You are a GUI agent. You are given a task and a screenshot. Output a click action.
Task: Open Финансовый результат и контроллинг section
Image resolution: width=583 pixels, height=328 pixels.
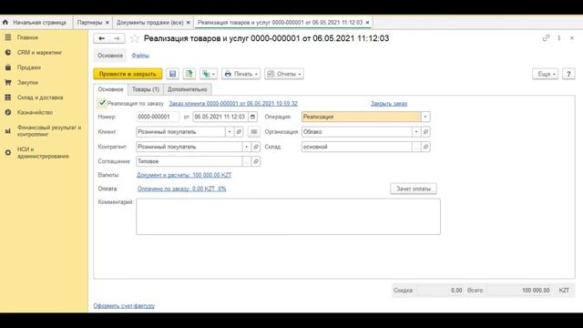[48, 130]
